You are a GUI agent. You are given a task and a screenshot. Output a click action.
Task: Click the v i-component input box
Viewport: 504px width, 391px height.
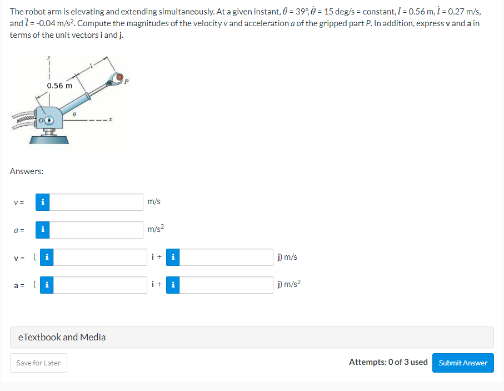click(100, 257)
